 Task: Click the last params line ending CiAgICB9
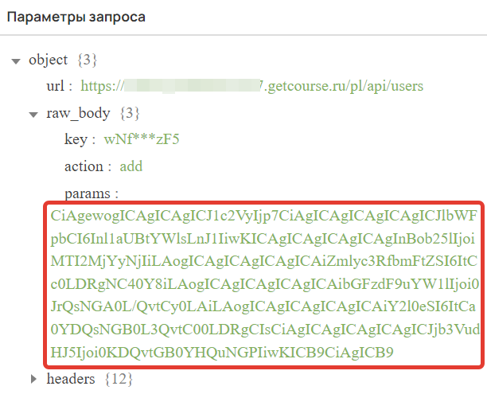[x=222, y=353]
